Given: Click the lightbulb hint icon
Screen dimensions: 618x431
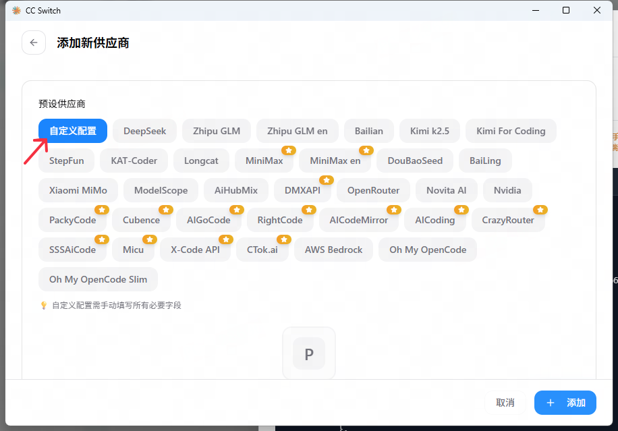Looking at the screenshot, I should coord(44,306).
